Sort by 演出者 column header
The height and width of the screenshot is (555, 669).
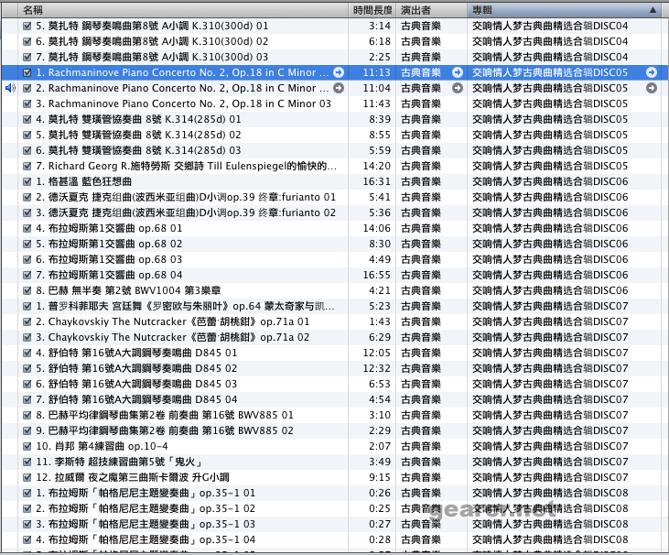[431, 10]
